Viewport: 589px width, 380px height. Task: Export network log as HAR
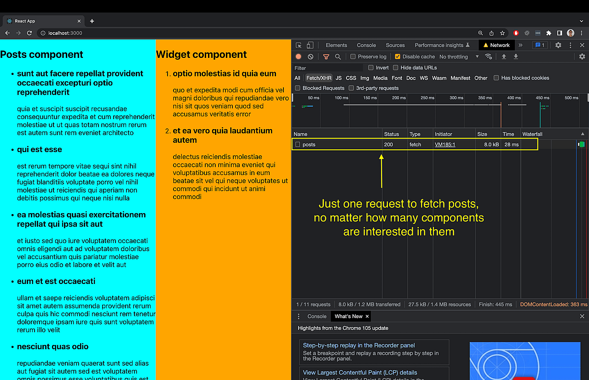[x=515, y=57]
